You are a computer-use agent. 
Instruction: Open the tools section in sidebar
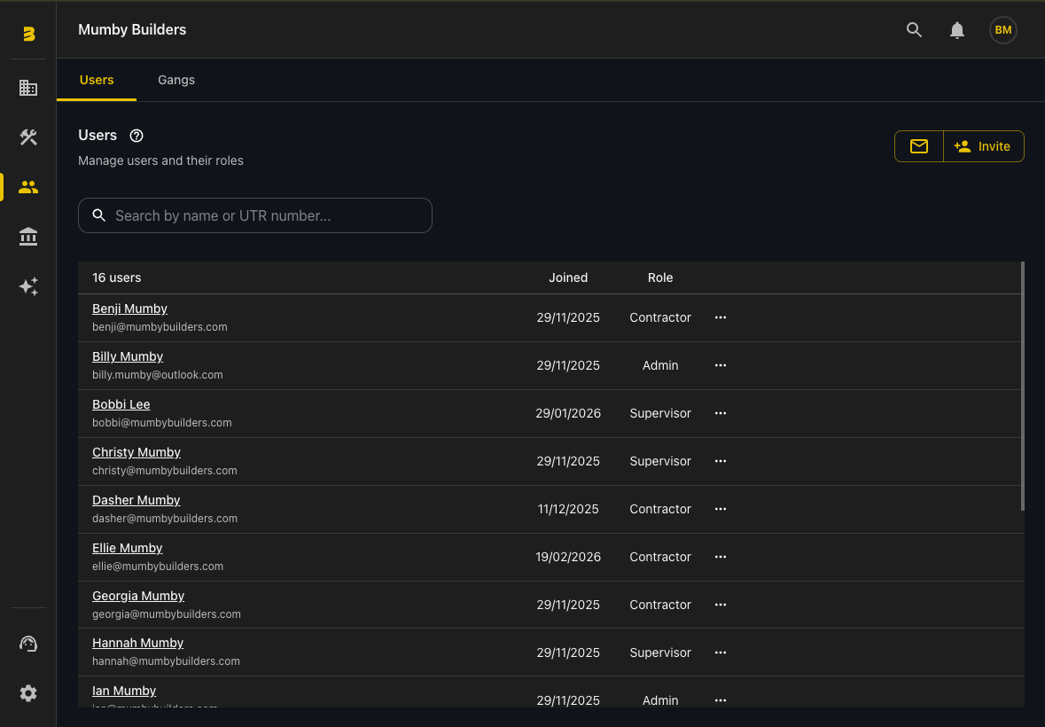tap(28, 137)
